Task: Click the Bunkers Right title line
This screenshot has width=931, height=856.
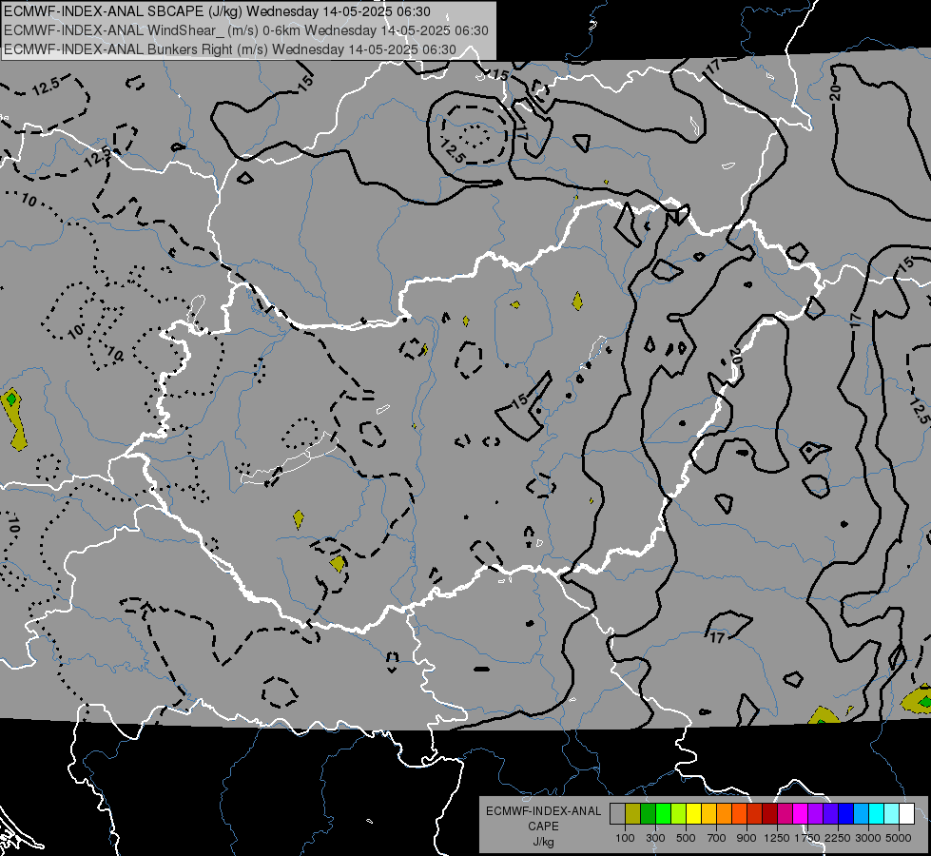Action: point(230,49)
